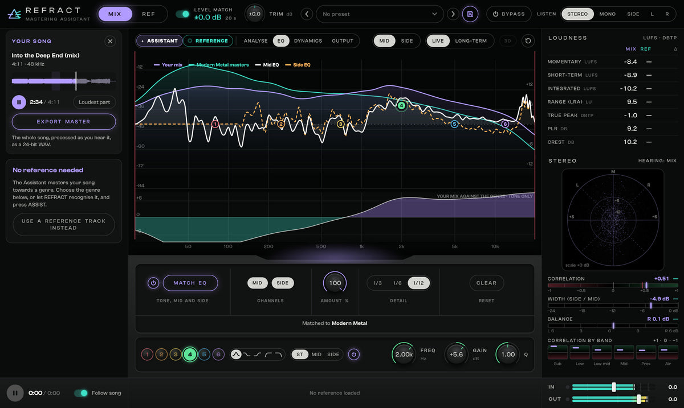
Task: Save the current preset
Action: click(470, 14)
